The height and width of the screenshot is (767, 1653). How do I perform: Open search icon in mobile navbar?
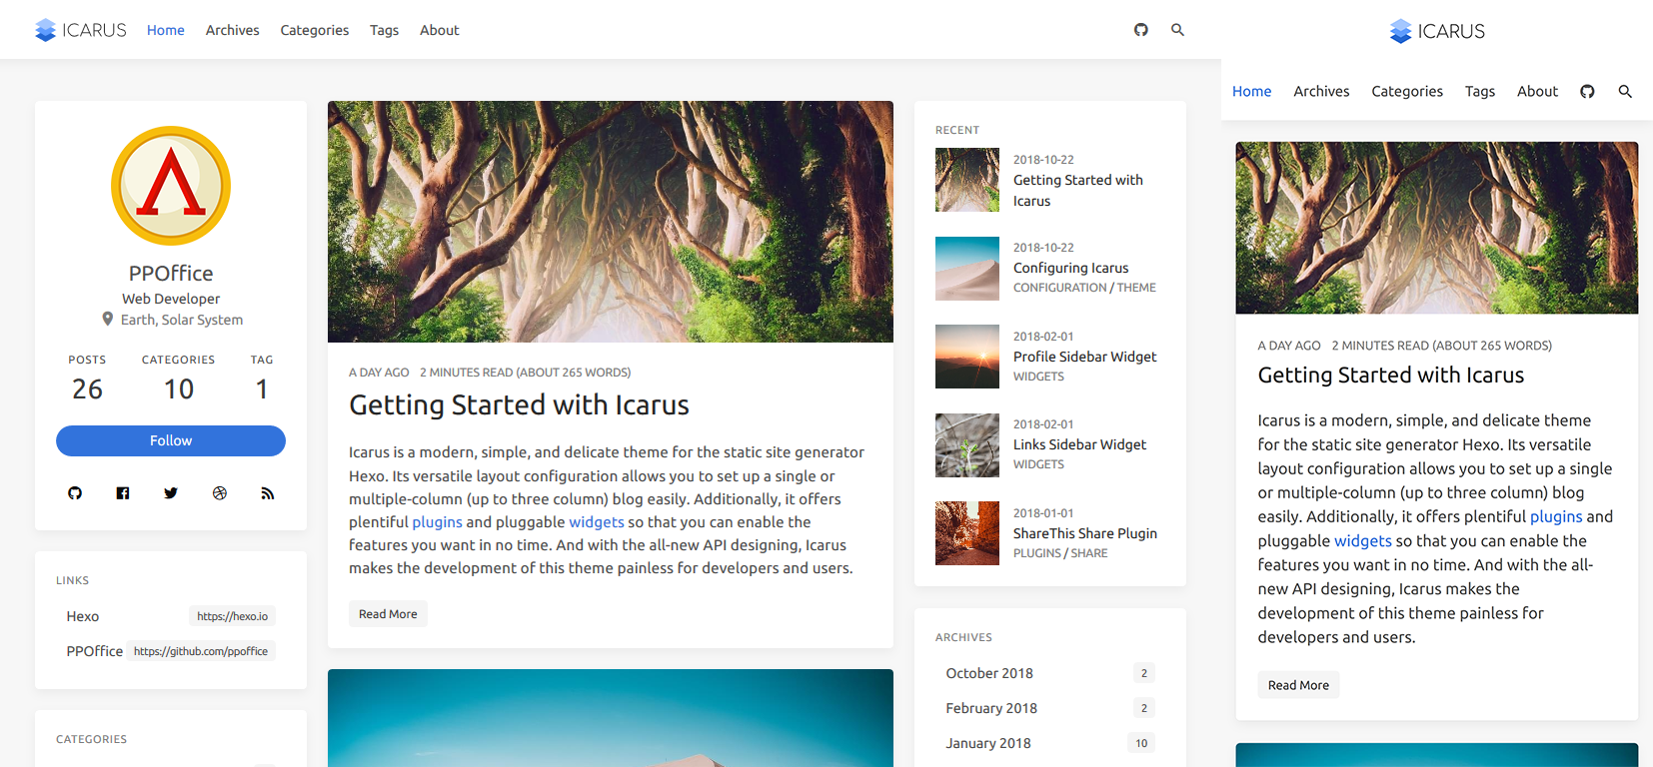coord(1625,91)
